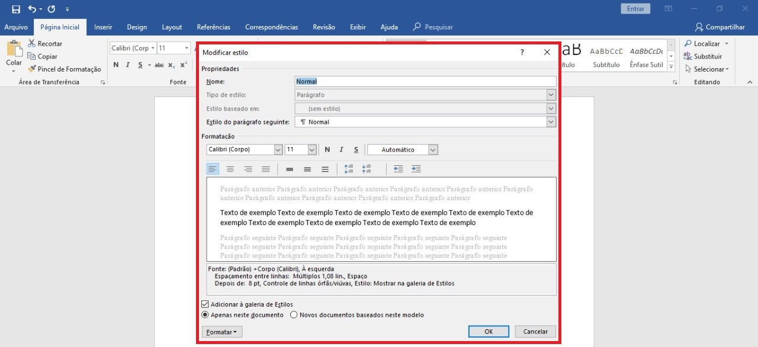This screenshot has width=758, height=347.
Task: Click the increase paragraph spacing icon
Action: [348, 169]
